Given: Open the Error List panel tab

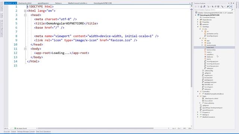Looking at the screenshot, I should click(7, 131).
